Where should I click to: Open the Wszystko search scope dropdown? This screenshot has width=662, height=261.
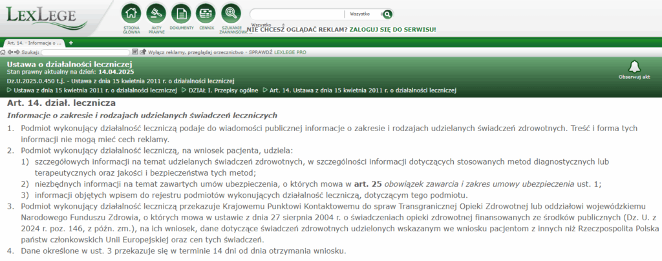362,14
